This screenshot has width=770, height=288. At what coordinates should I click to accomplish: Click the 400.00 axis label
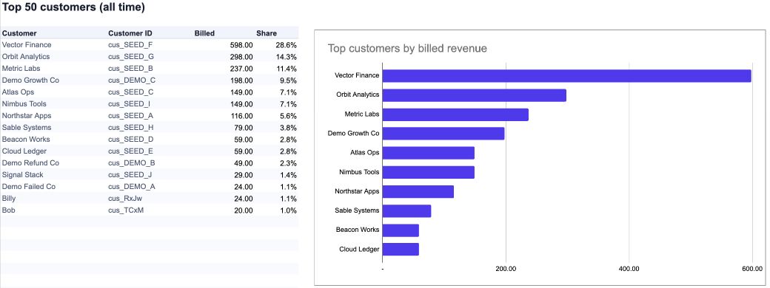(629, 268)
